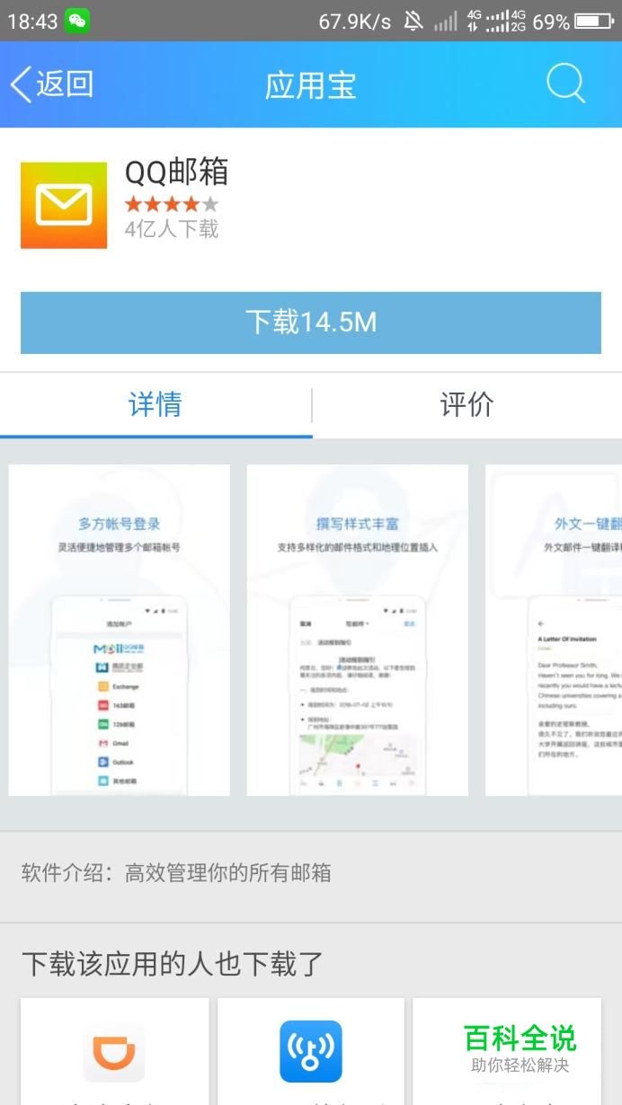Tap the QQ邮箱 app title
Screen dimensions: 622x1105
[177, 172]
